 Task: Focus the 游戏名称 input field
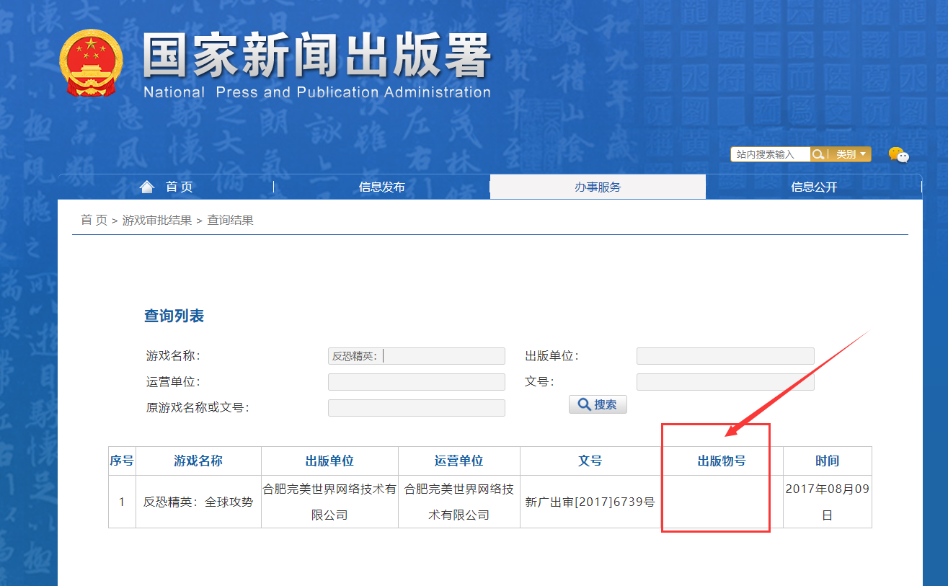tap(417, 356)
